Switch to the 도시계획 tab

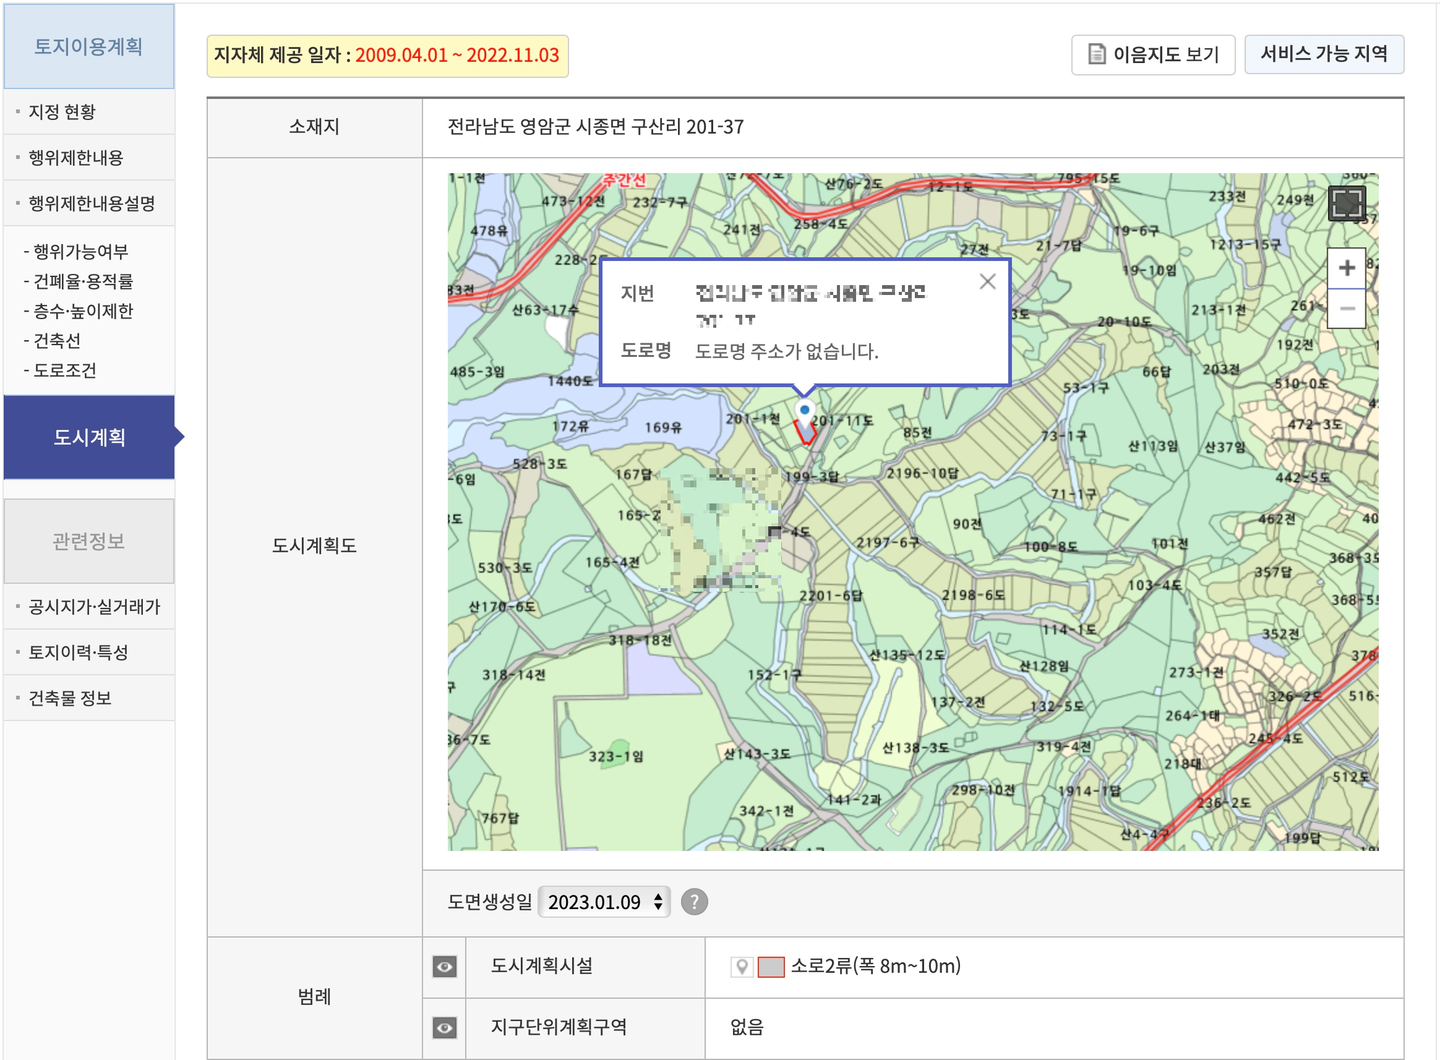(88, 438)
